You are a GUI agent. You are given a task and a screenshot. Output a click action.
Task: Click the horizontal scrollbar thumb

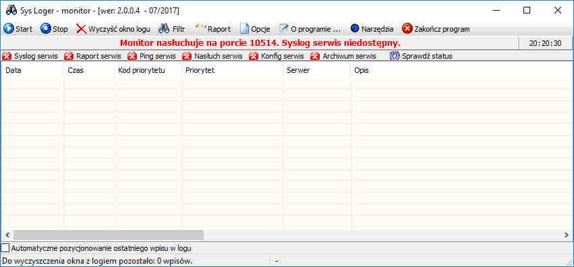(109, 235)
